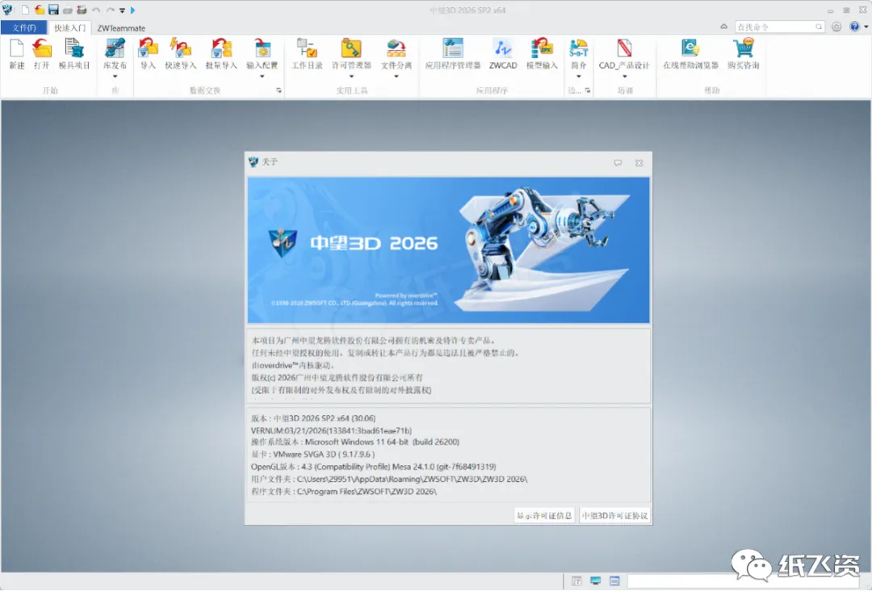The height and width of the screenshot is (591, 872).
Task: Click the save floppy-disk icon in title bar
Action: click(53, 10)
